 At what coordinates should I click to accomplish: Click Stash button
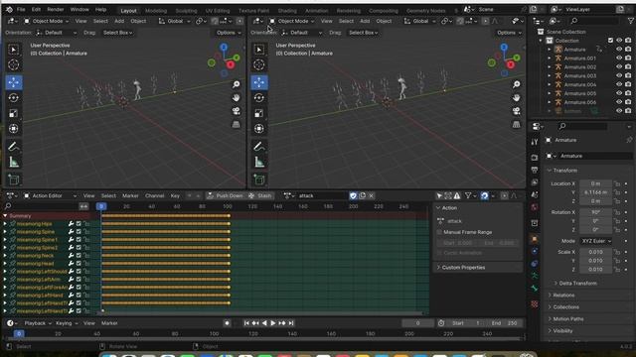(x=260, y=195)
